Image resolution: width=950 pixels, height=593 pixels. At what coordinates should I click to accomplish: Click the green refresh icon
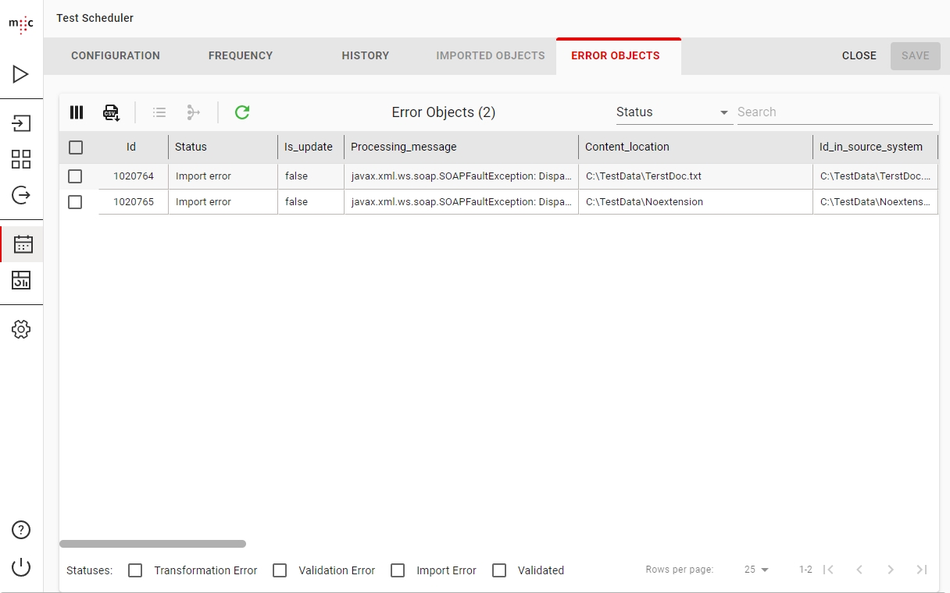tap(242, 112)
